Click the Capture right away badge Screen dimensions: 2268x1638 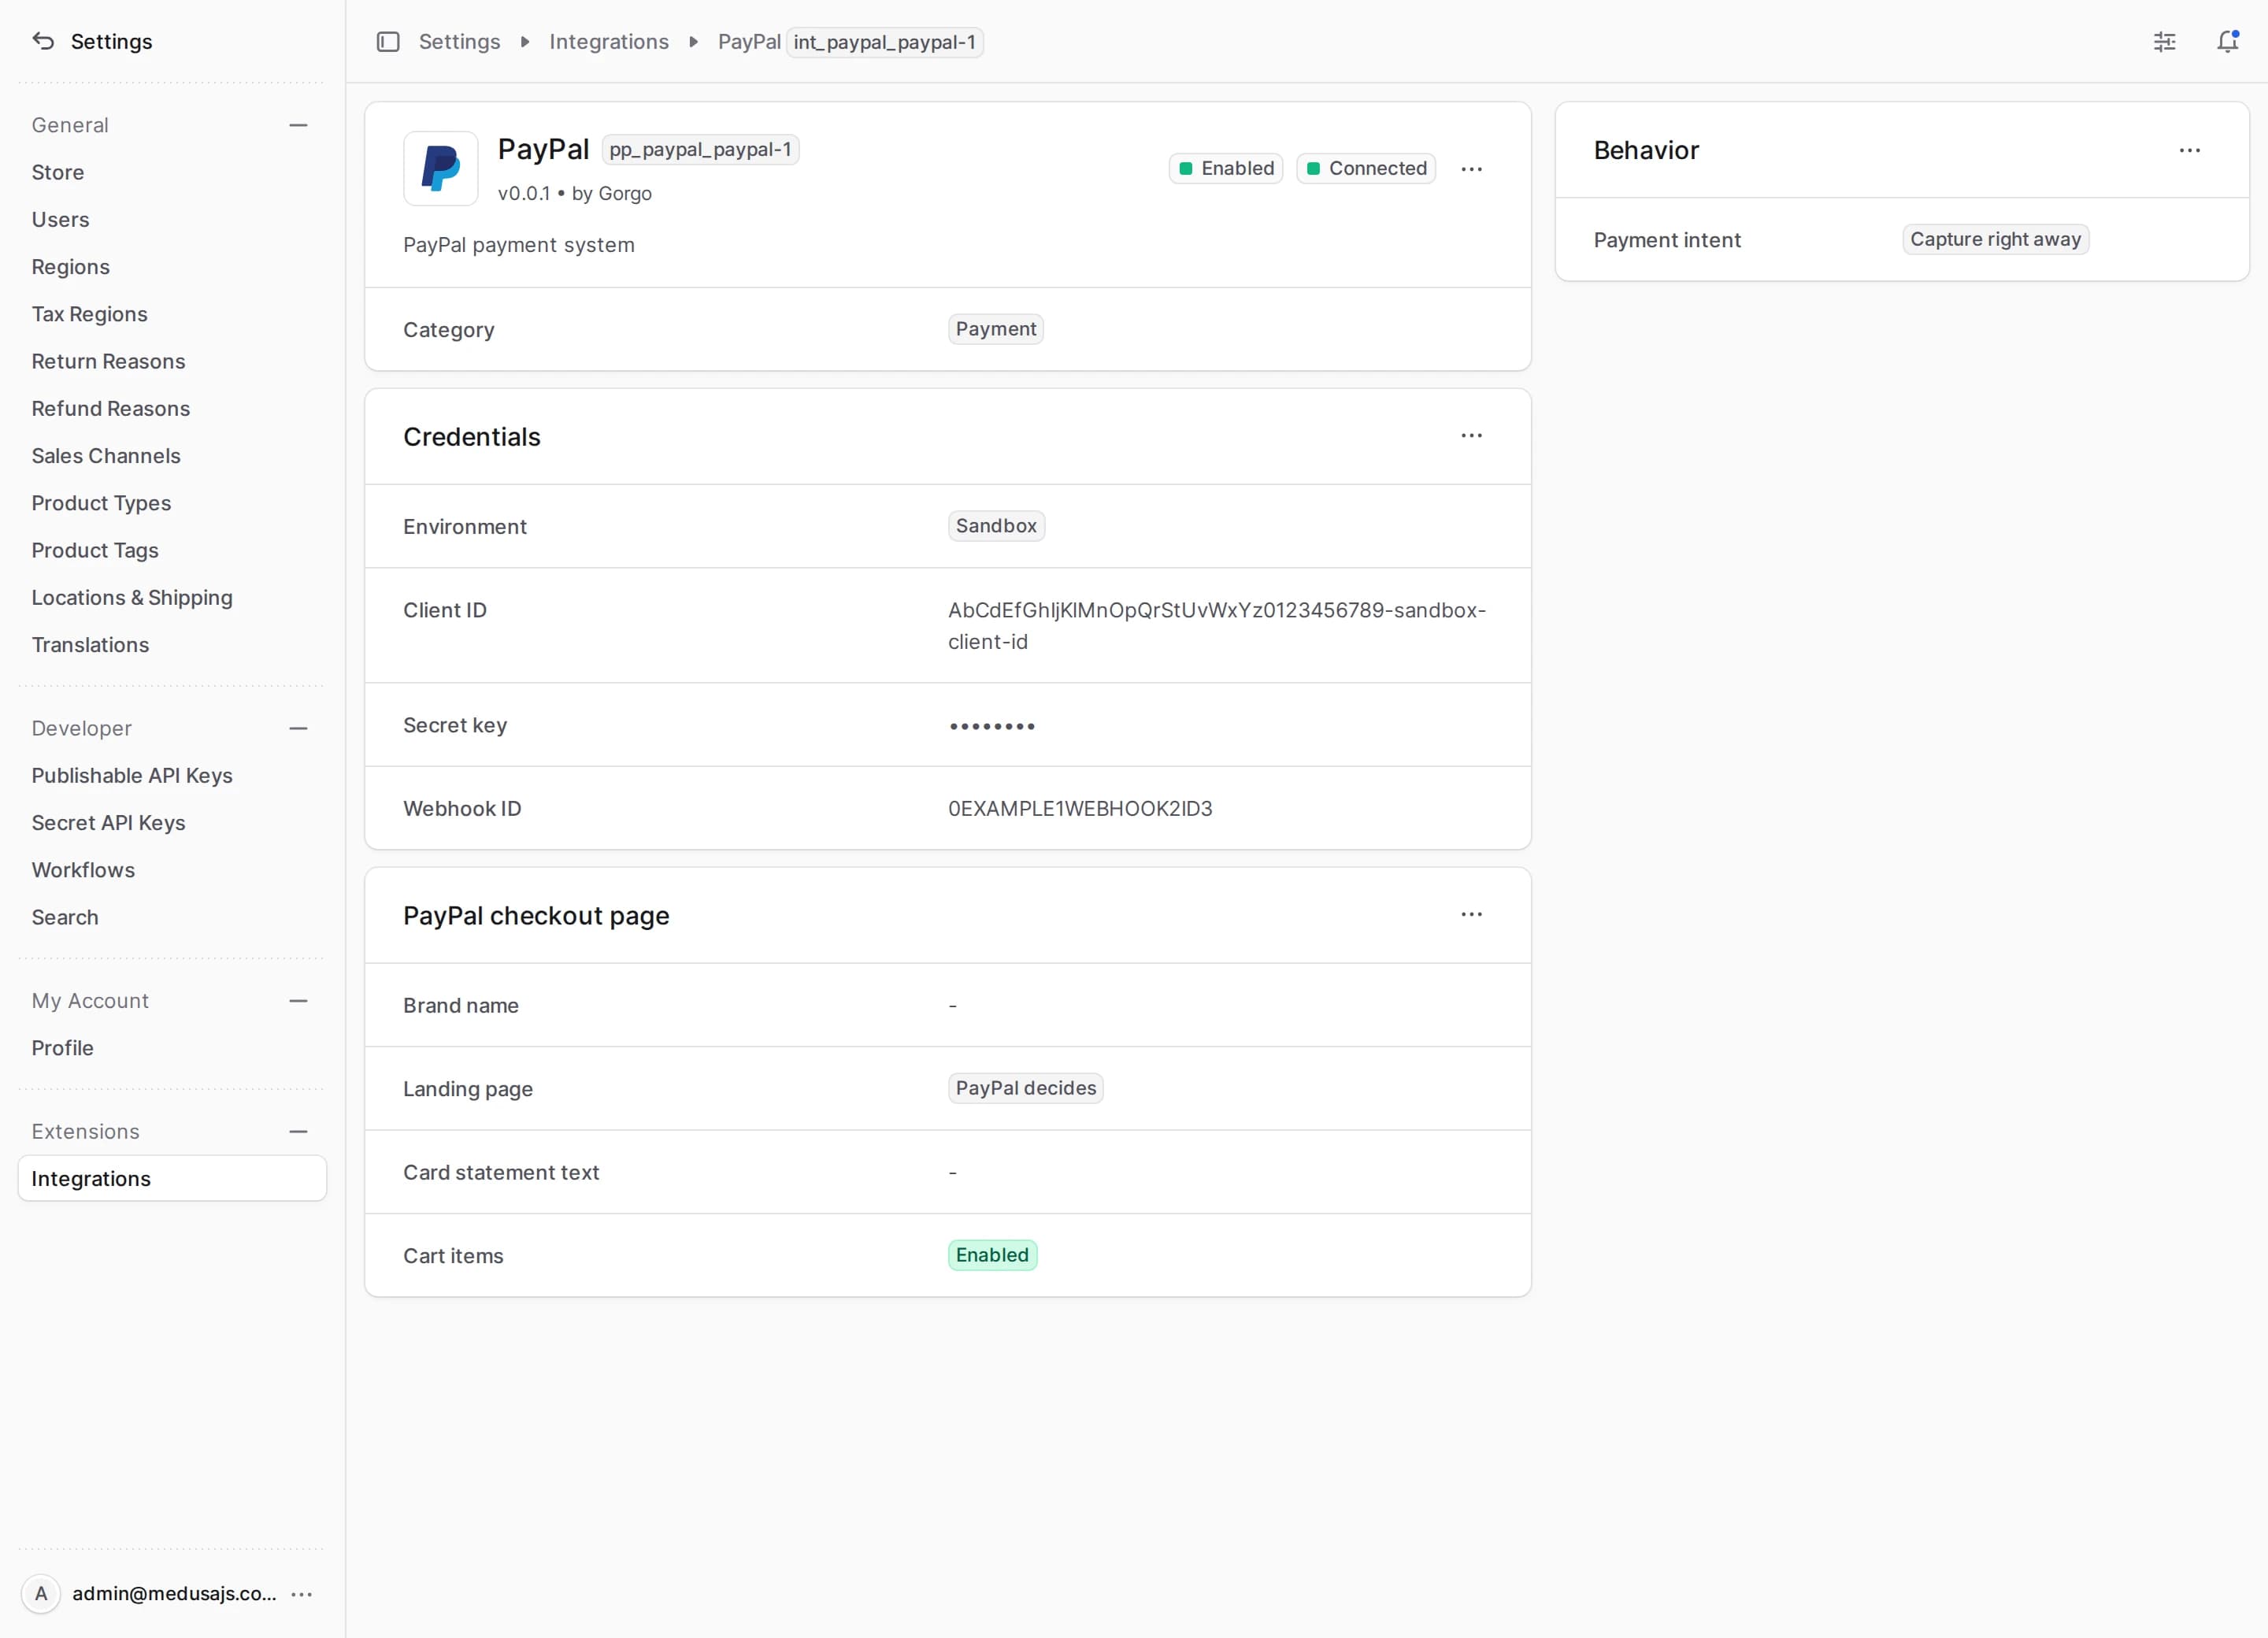(1995, 240)
